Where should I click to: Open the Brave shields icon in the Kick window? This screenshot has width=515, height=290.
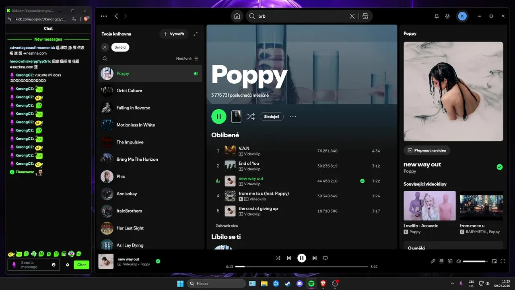pyautogui.click(x=86, y=19)
